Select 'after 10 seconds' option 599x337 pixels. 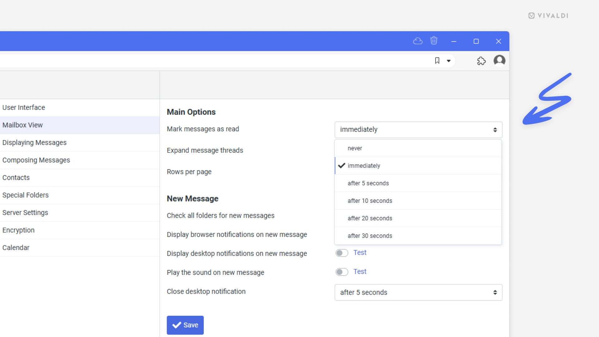point(418,201)
